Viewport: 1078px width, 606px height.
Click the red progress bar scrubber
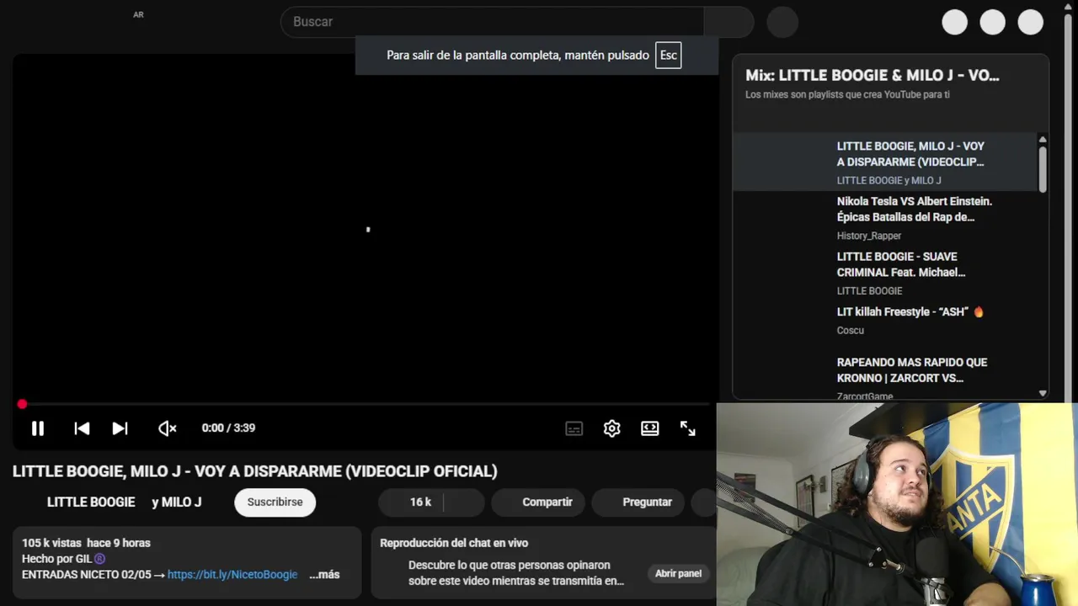tap(22, 405)
